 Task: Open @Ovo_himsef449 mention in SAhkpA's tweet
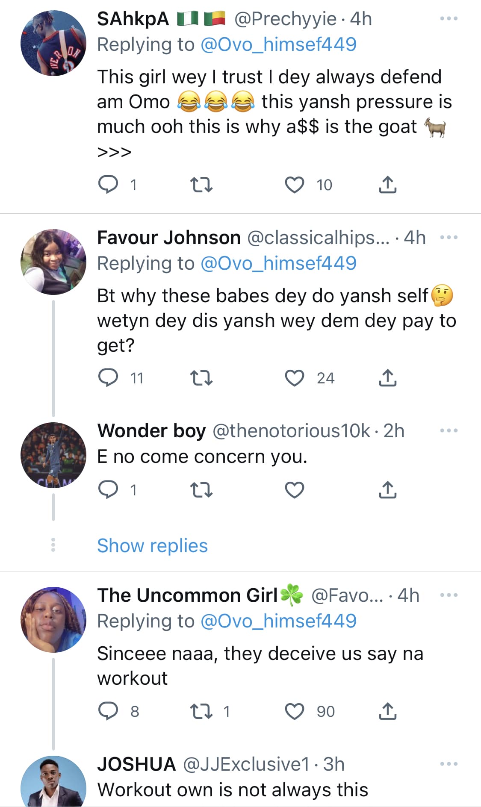click(278, 44)
